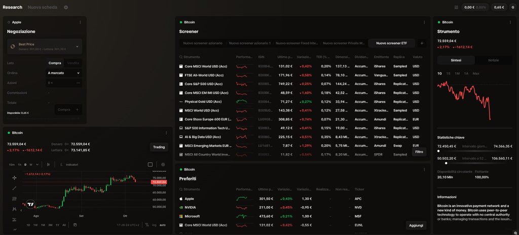519x235 pixels.
Task: Select the 1Y range below chart
Action: coord(58,225)
